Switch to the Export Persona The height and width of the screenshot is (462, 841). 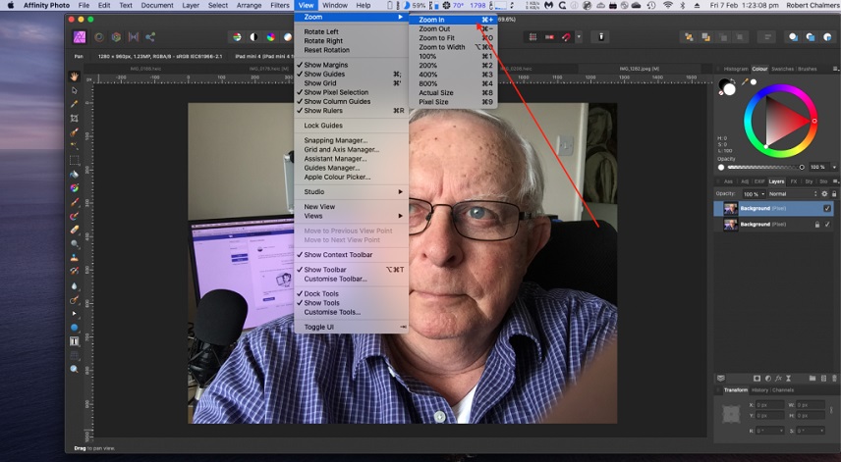point(150,37)
